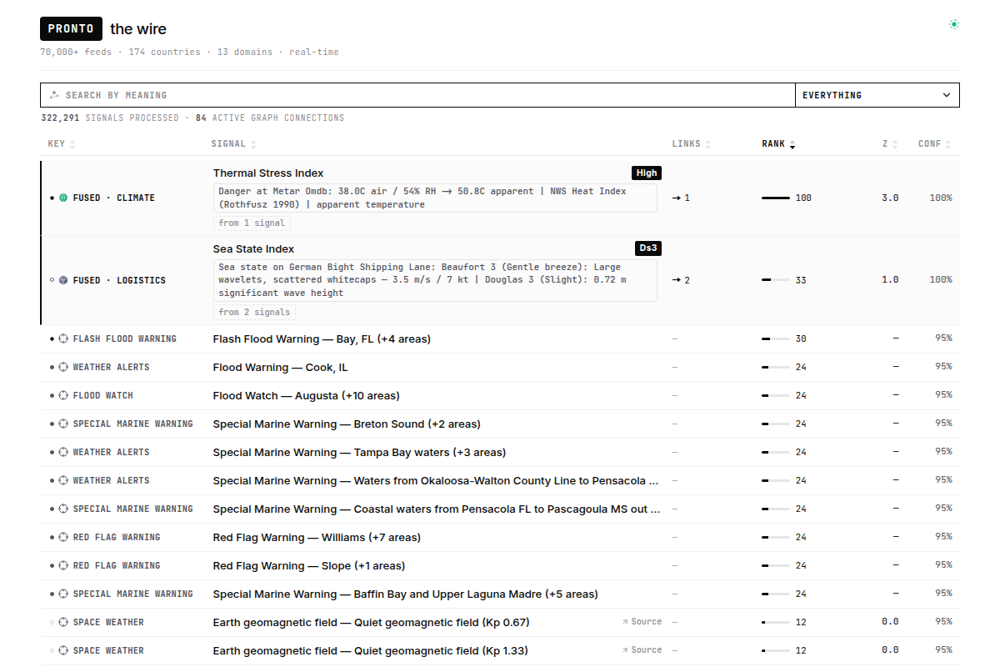This screenshot has width=1000, height=667.
Task: Click the crosshair icon beside Red Flag Warning Williams row
Action: point(63,538)
